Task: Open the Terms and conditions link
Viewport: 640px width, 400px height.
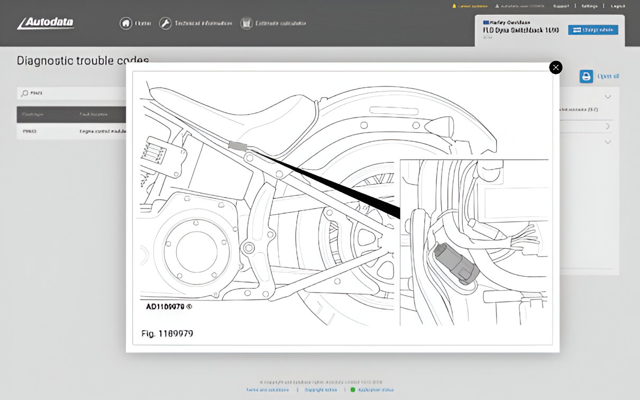Action: point(267,389)
